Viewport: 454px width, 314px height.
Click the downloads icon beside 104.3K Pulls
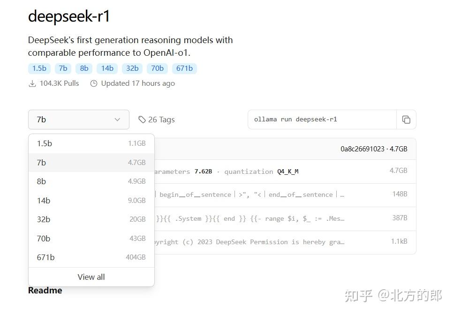pos(32,83)
